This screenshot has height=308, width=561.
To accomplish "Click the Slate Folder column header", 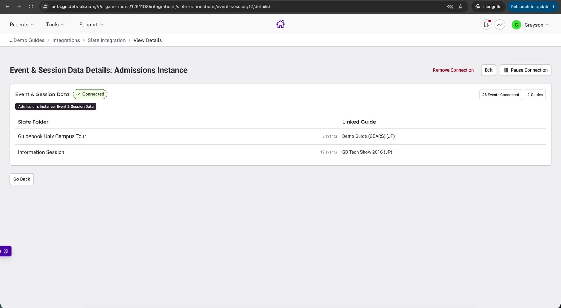I will (33, 122).
